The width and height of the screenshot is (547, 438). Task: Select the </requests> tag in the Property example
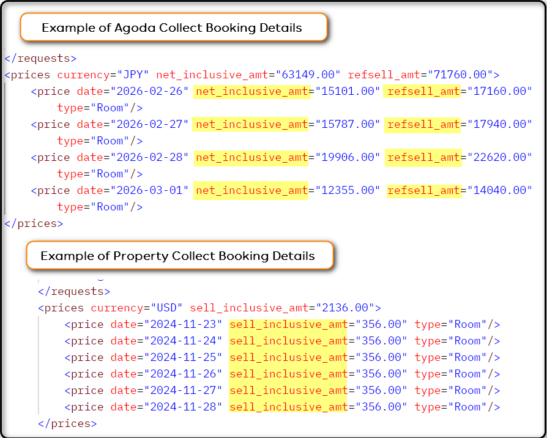point(74,291)
